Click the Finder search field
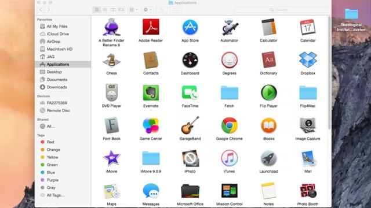The height and width of the screenshot is (208, 371). (x=281, y=10)
